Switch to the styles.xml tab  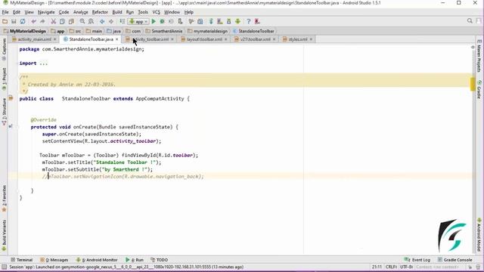[297, 39]
